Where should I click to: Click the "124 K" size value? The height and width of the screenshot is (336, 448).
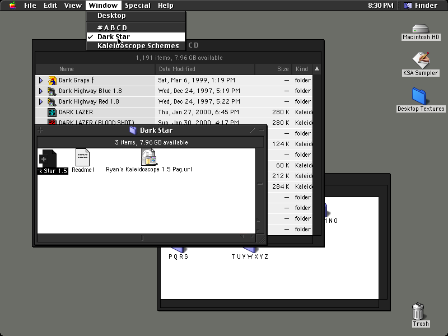click(281, 144)
